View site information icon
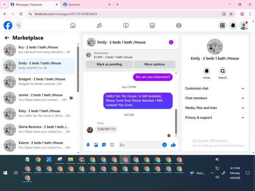255x191 pixels. point(30,14)
